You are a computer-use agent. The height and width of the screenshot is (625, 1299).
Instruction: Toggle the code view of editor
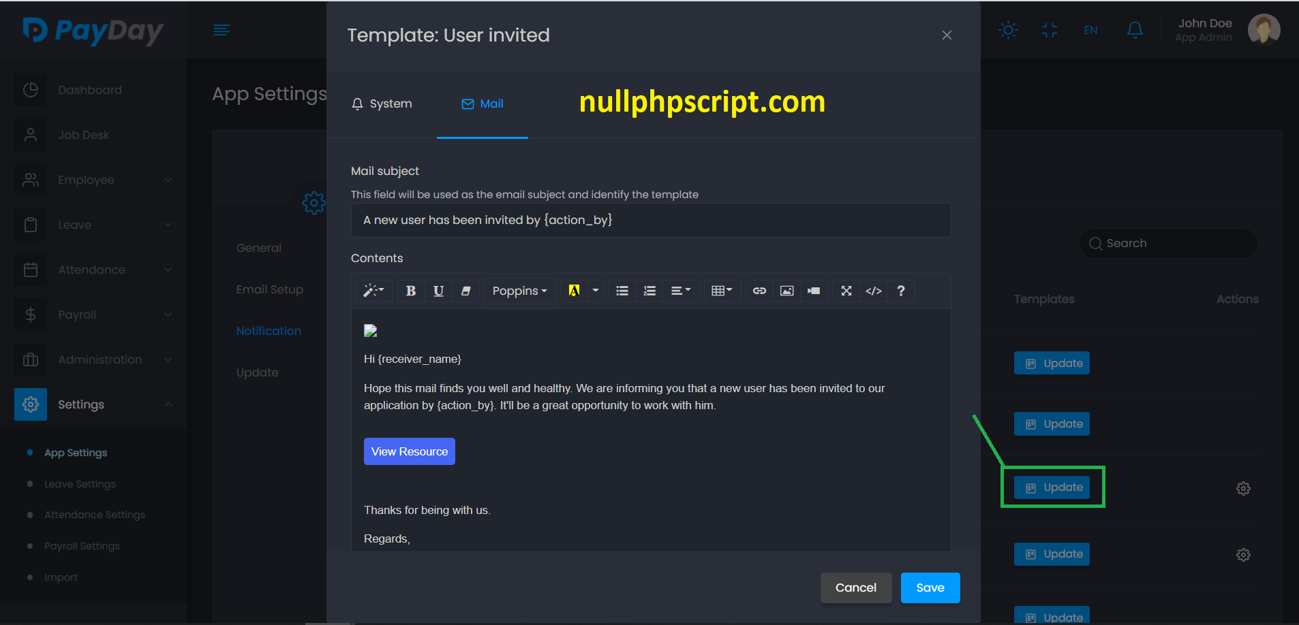pyautogui.click(x=873, y=291)
